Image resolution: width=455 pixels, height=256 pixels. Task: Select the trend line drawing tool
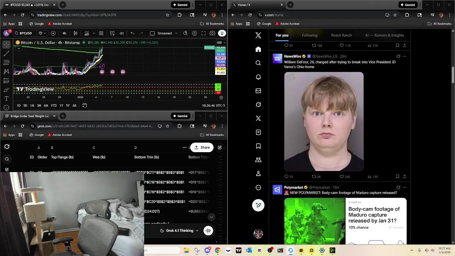(x=6, y=54)
